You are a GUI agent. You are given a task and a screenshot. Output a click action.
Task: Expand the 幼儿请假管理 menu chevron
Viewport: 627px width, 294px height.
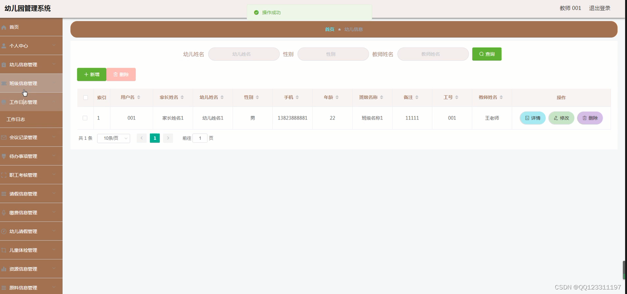tap(54, 231)
